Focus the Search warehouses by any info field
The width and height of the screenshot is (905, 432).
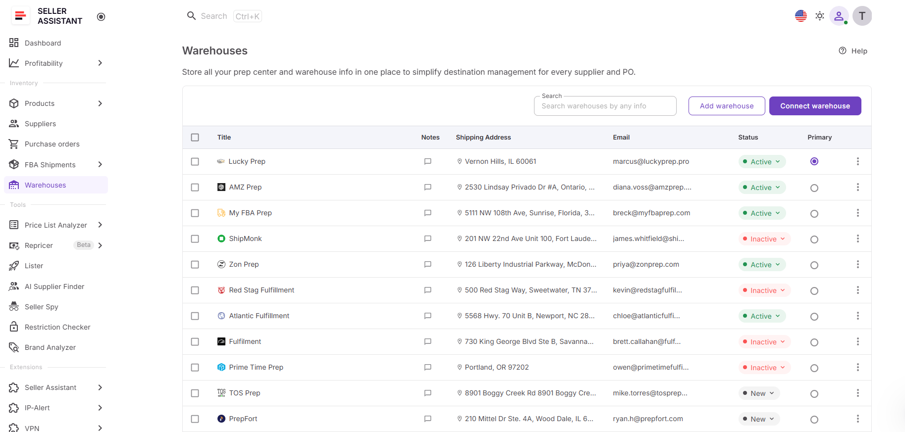(605, 106)
